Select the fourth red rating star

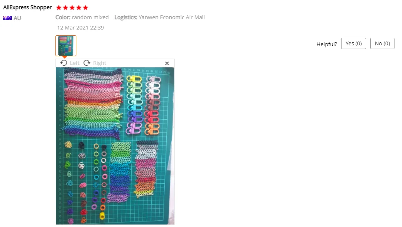(x=79, y=7)
